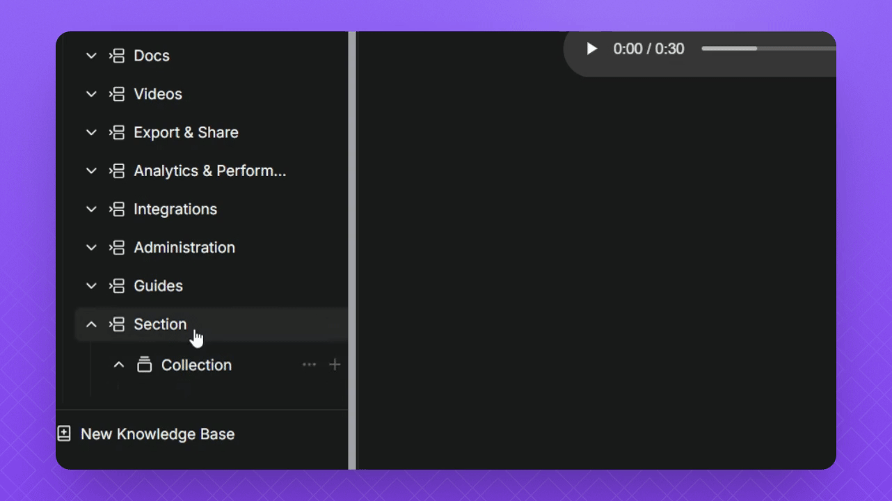Collapse the Section chevron
This screenshot has height=501, width=892.
(x=91, y=324)
